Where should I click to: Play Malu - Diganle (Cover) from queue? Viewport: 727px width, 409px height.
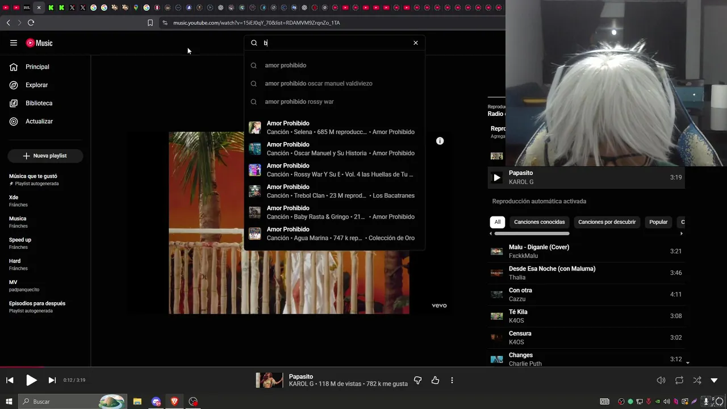(586, 251)
